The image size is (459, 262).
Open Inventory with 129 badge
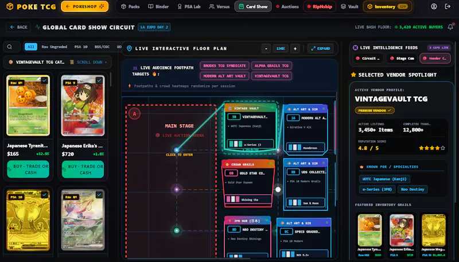coord(387,6)
